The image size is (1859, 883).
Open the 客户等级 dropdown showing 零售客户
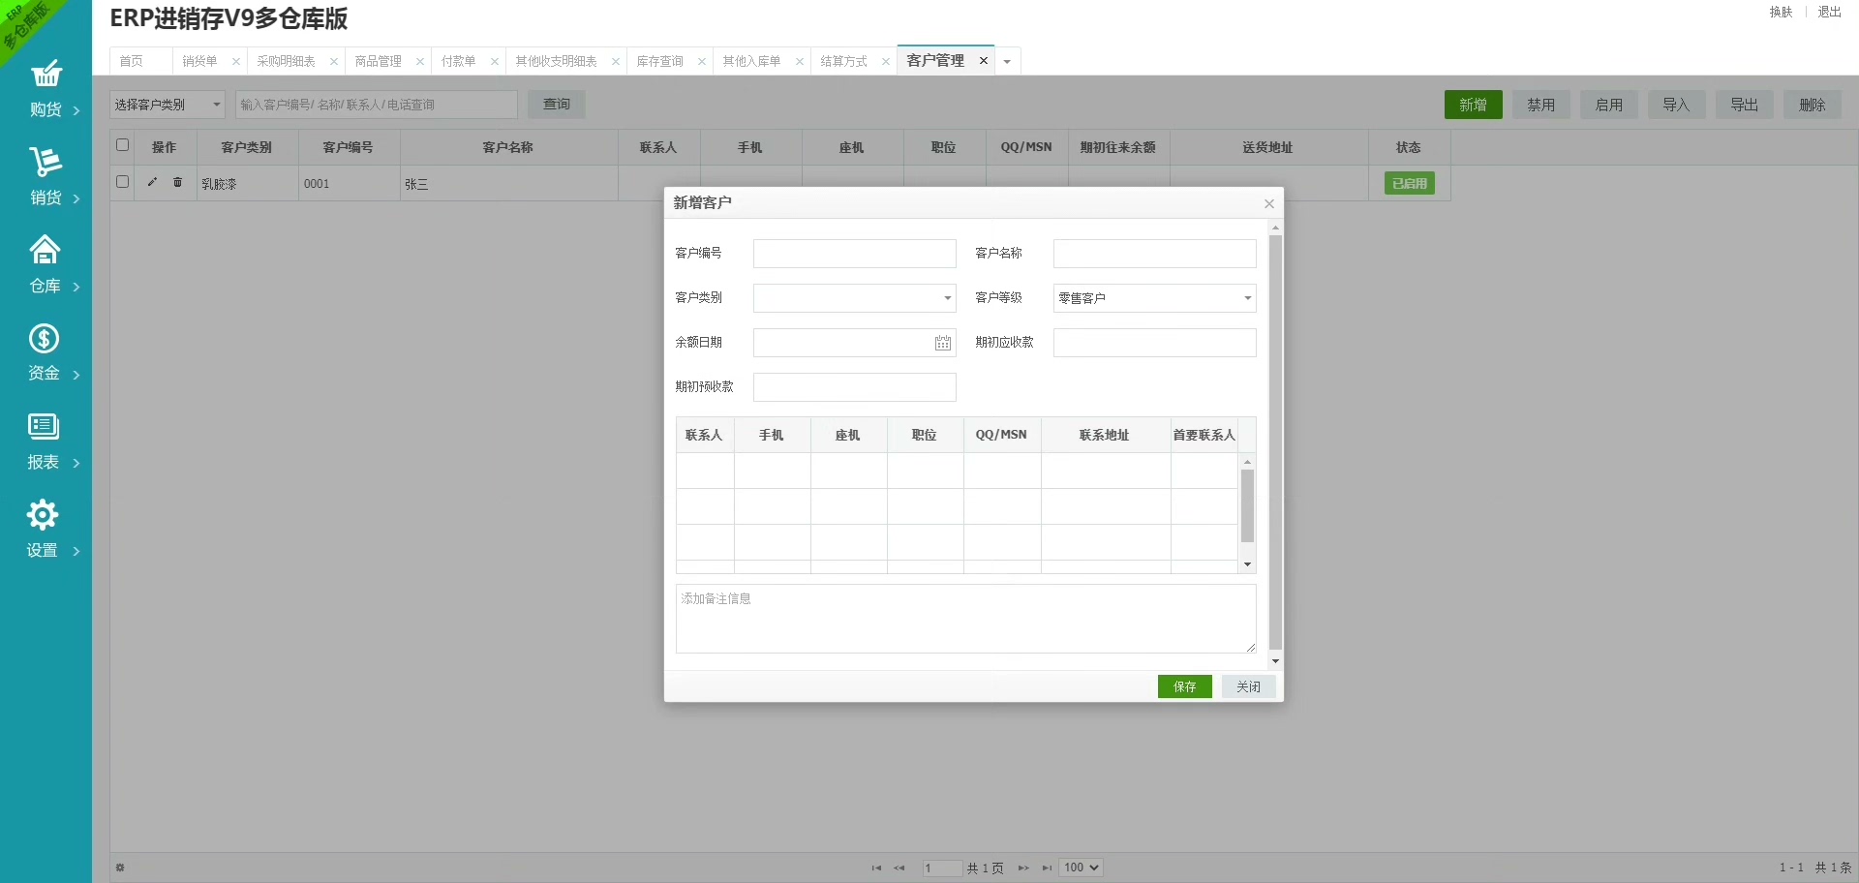click(1247, 298)
